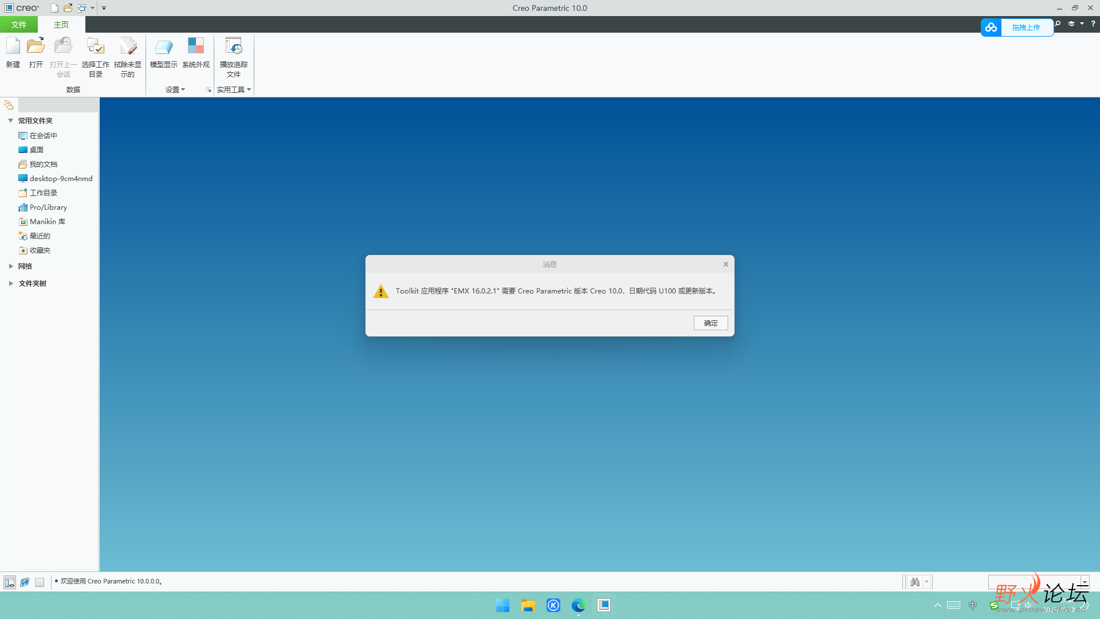The width and height of the screenshot is (1100, 619).
Task: Click the 设置 group dialog launcher arrow
Action: tap(209, 90)
